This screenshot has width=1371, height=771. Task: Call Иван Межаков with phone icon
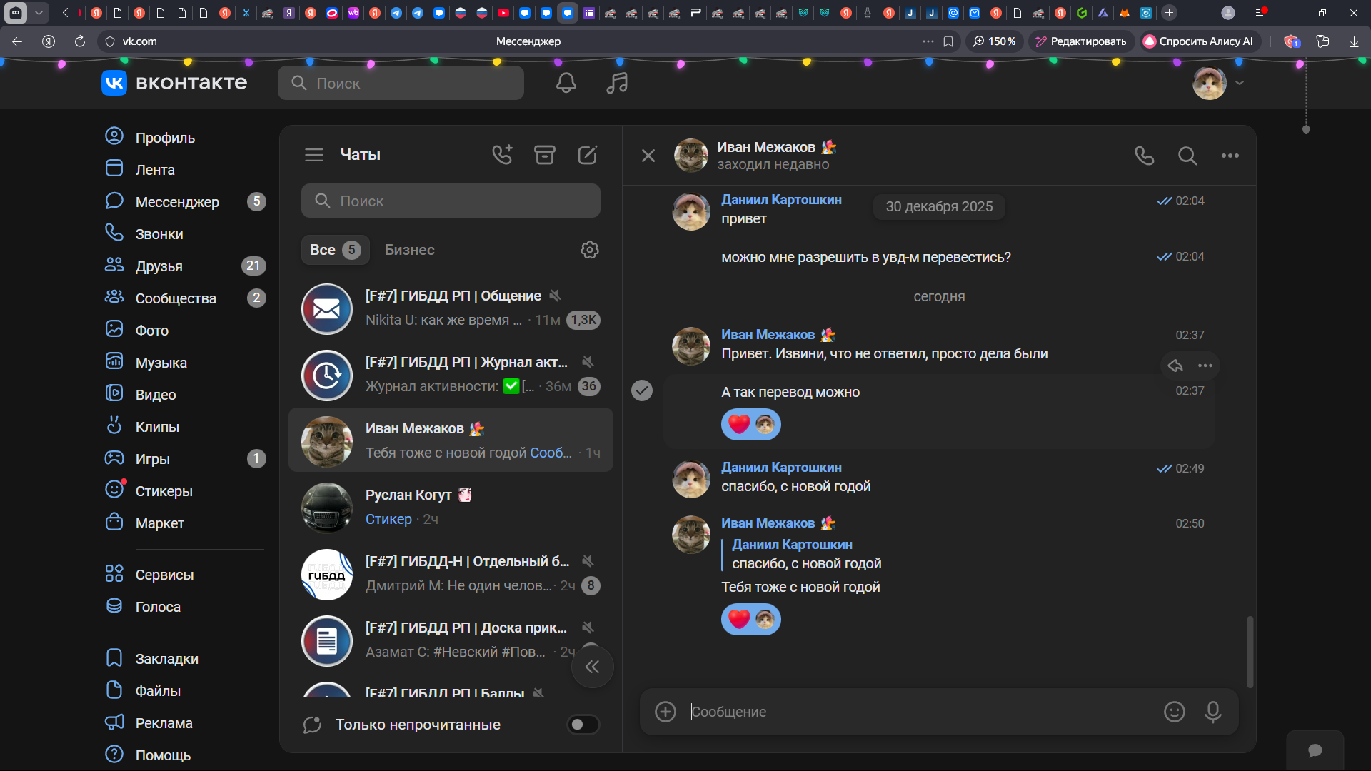[1144, 156]
